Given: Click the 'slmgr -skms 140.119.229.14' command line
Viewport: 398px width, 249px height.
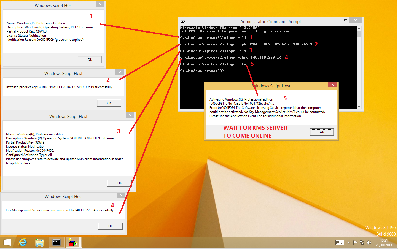Looking at the screenshot, I should 231,58.
